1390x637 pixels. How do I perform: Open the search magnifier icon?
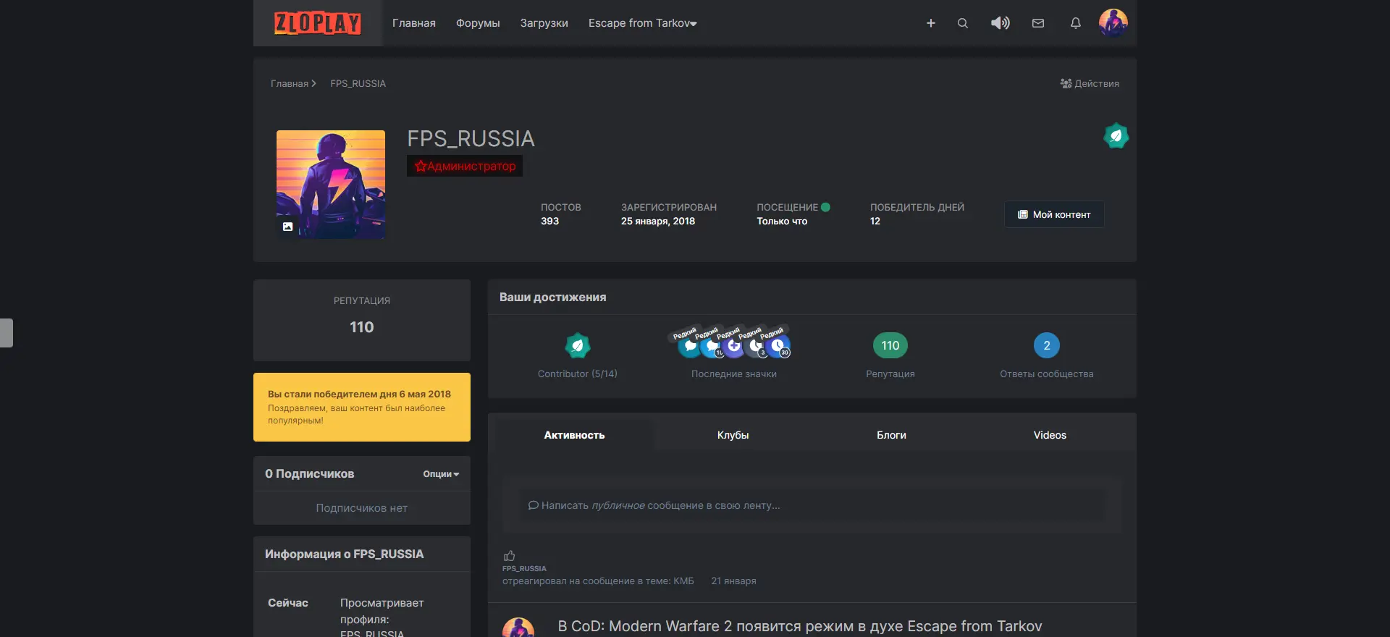coord(963,23)
